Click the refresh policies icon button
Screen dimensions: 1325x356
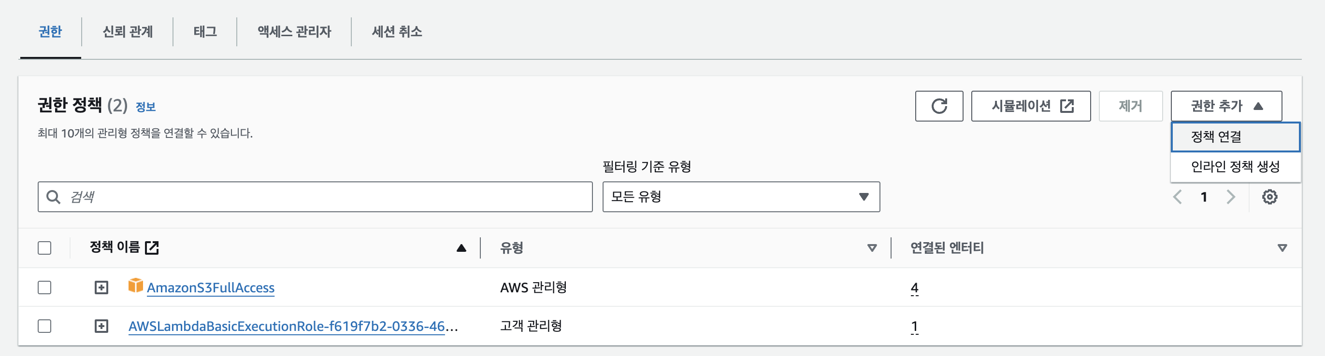[939, 106]
